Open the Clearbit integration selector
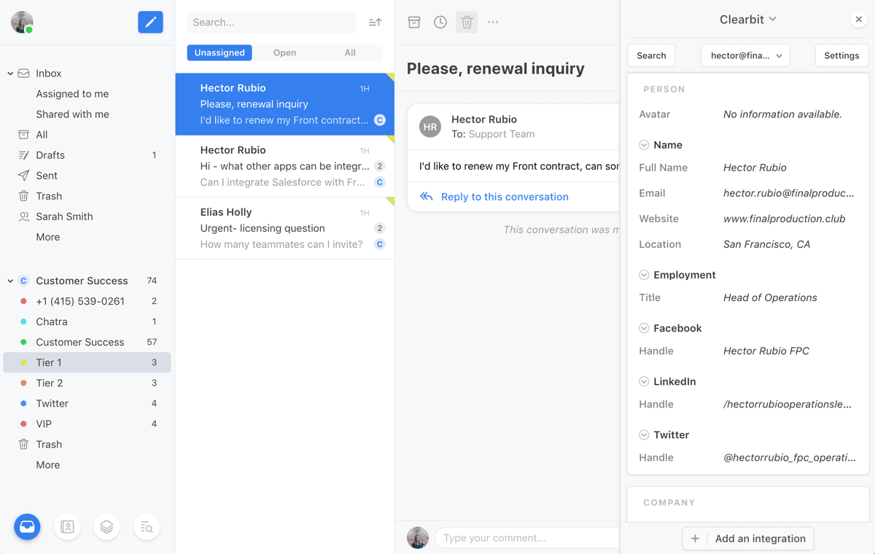875x554 pixels. 747,19
